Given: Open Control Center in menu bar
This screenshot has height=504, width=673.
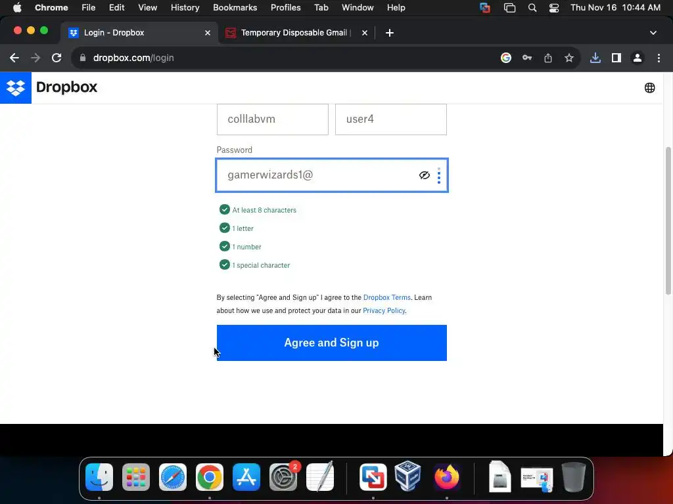Looking at the screenshot, I should (x=553, y=7).
